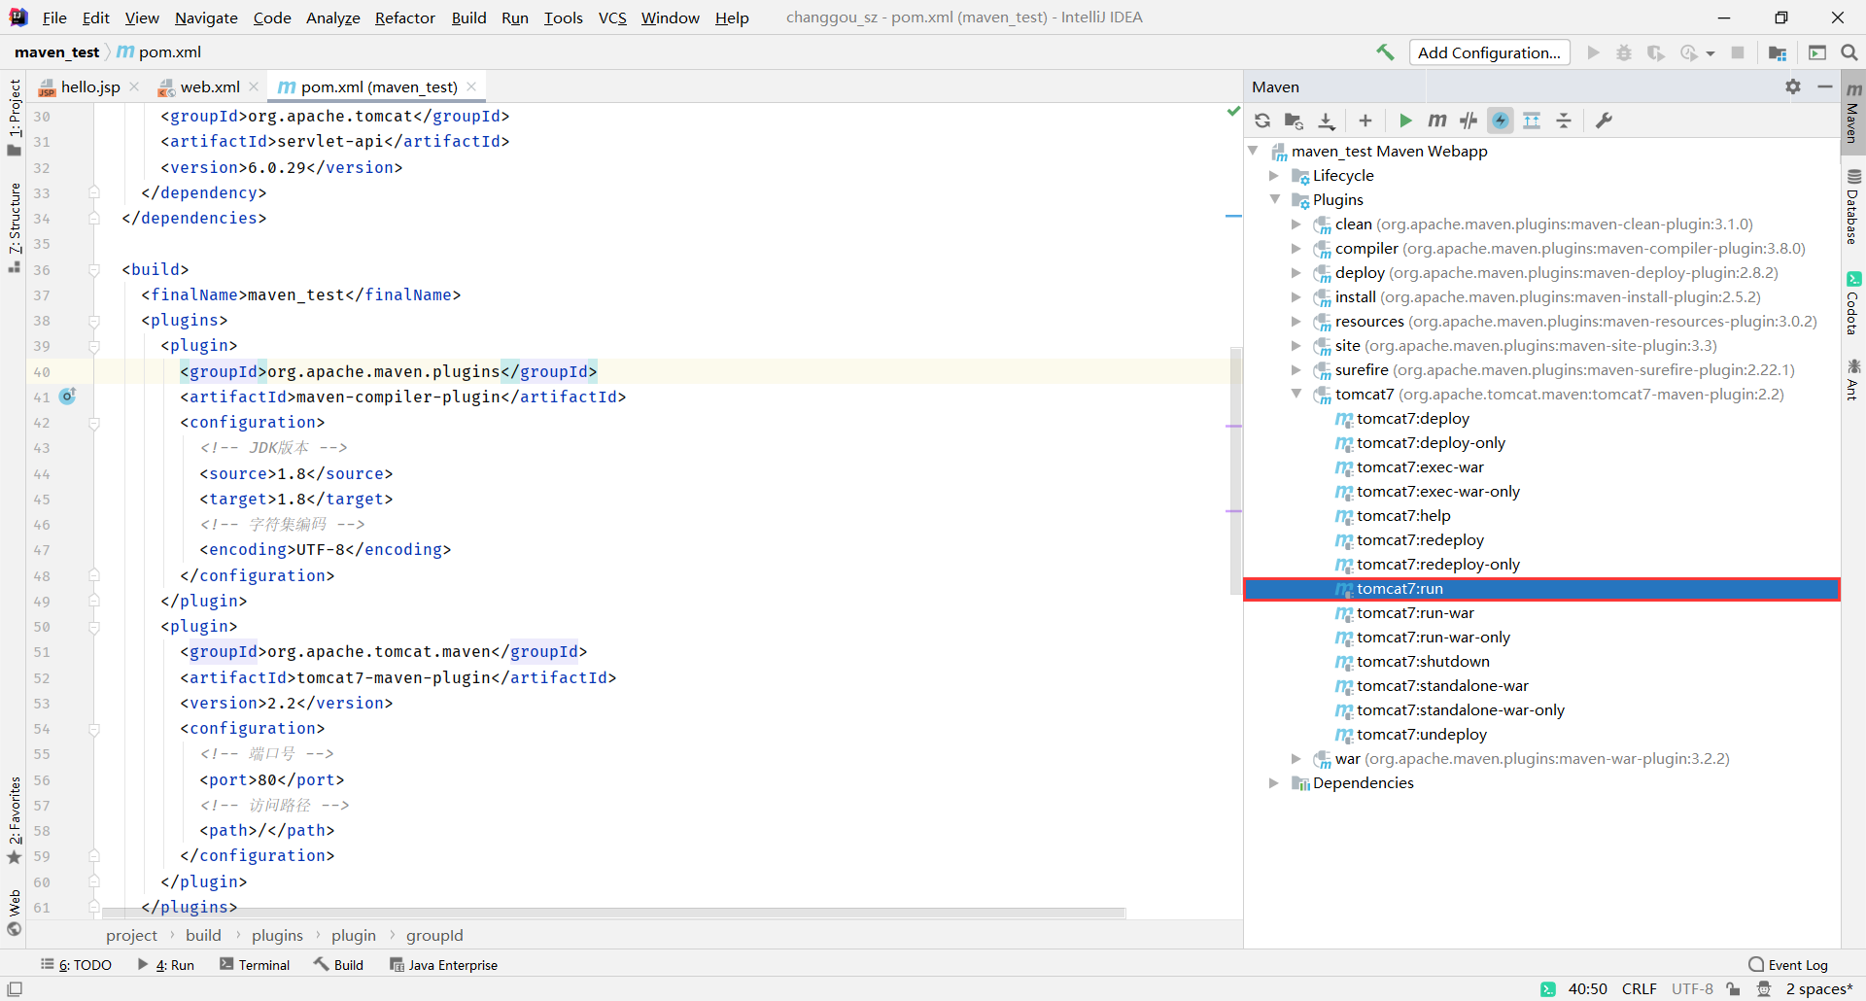The image size is (1866, 1001).
Task: Open the Web tool window tab
Action: (x=14, y=913)
